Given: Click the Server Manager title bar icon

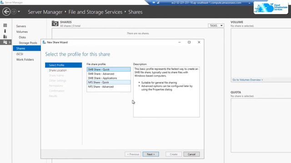Looking at the screenshot, I should 2,2.
